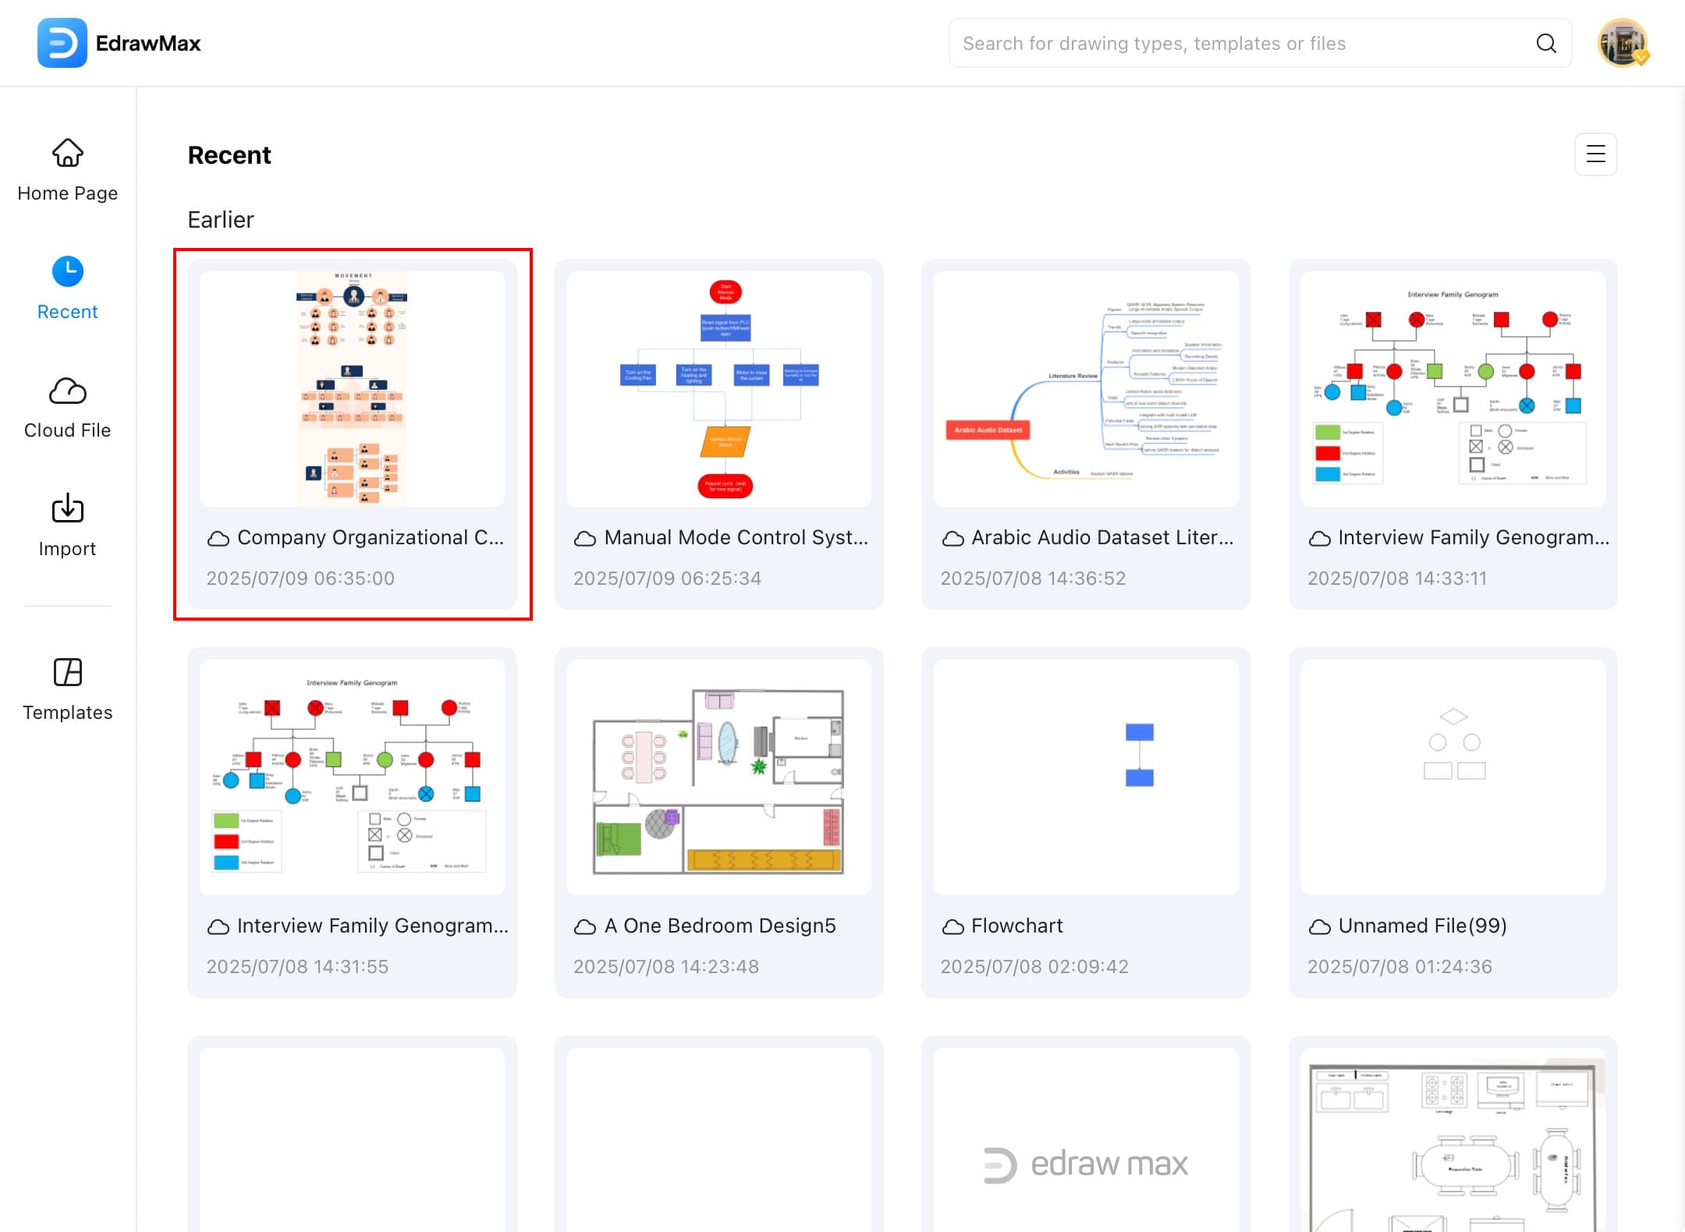The height and width of the screenshot is (1232, 1685).
Task: Toggle list view with hamburger button
Action: point(1595,154)
